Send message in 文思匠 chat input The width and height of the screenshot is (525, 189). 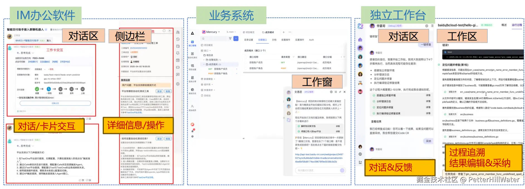pos(342,170)
